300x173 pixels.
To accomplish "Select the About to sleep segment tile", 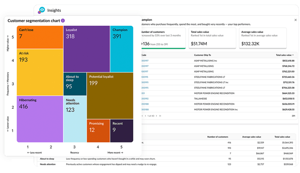I will click(75, 84).
